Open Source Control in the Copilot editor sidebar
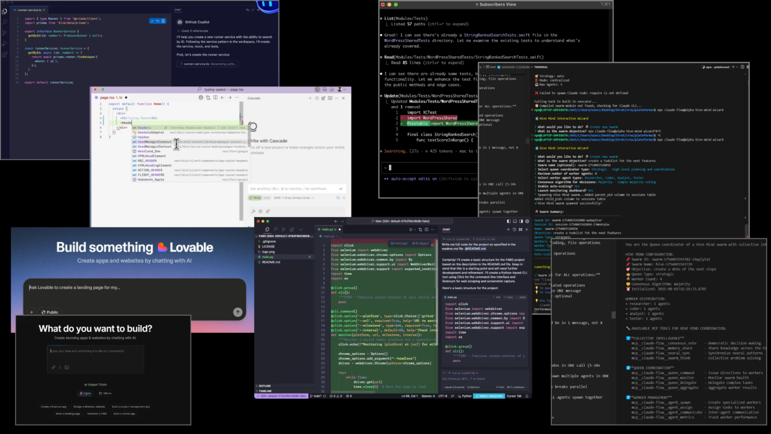Image resolution: width=771 pixels, height=434 pixels. tap(5, 33)
